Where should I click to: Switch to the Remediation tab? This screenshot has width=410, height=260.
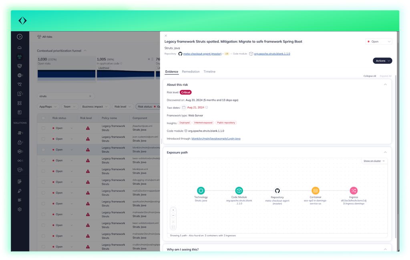coord(191,72)
